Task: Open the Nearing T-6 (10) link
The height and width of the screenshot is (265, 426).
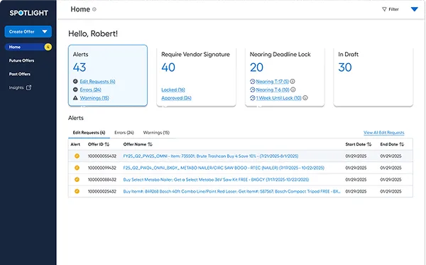Action: tap(273, 90)
